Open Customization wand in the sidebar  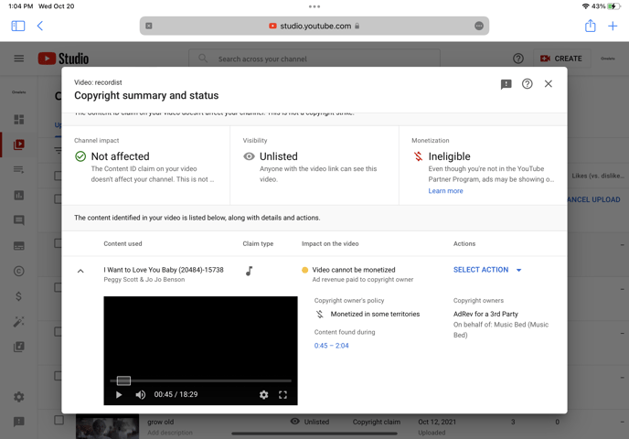pyautogui.click(x=19, y=321)
